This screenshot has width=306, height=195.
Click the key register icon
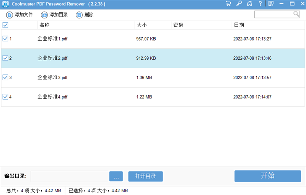[239, 4]
